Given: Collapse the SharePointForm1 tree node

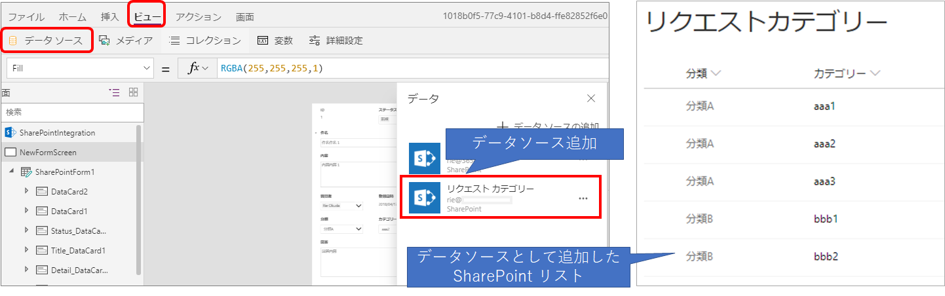Looking at the screenshot, I should (12, 172).
